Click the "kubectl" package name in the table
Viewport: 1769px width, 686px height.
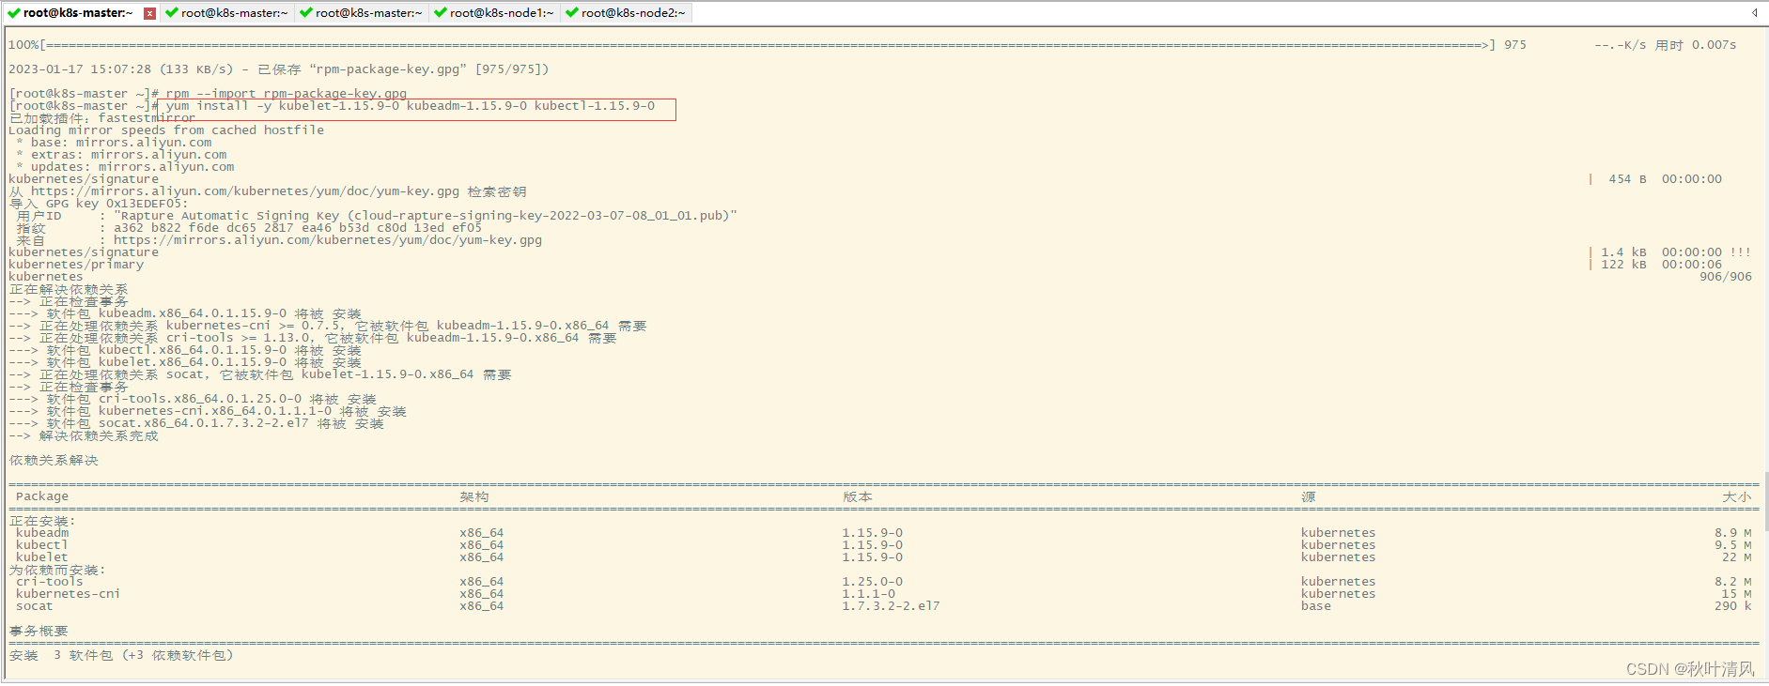point(42,545)
